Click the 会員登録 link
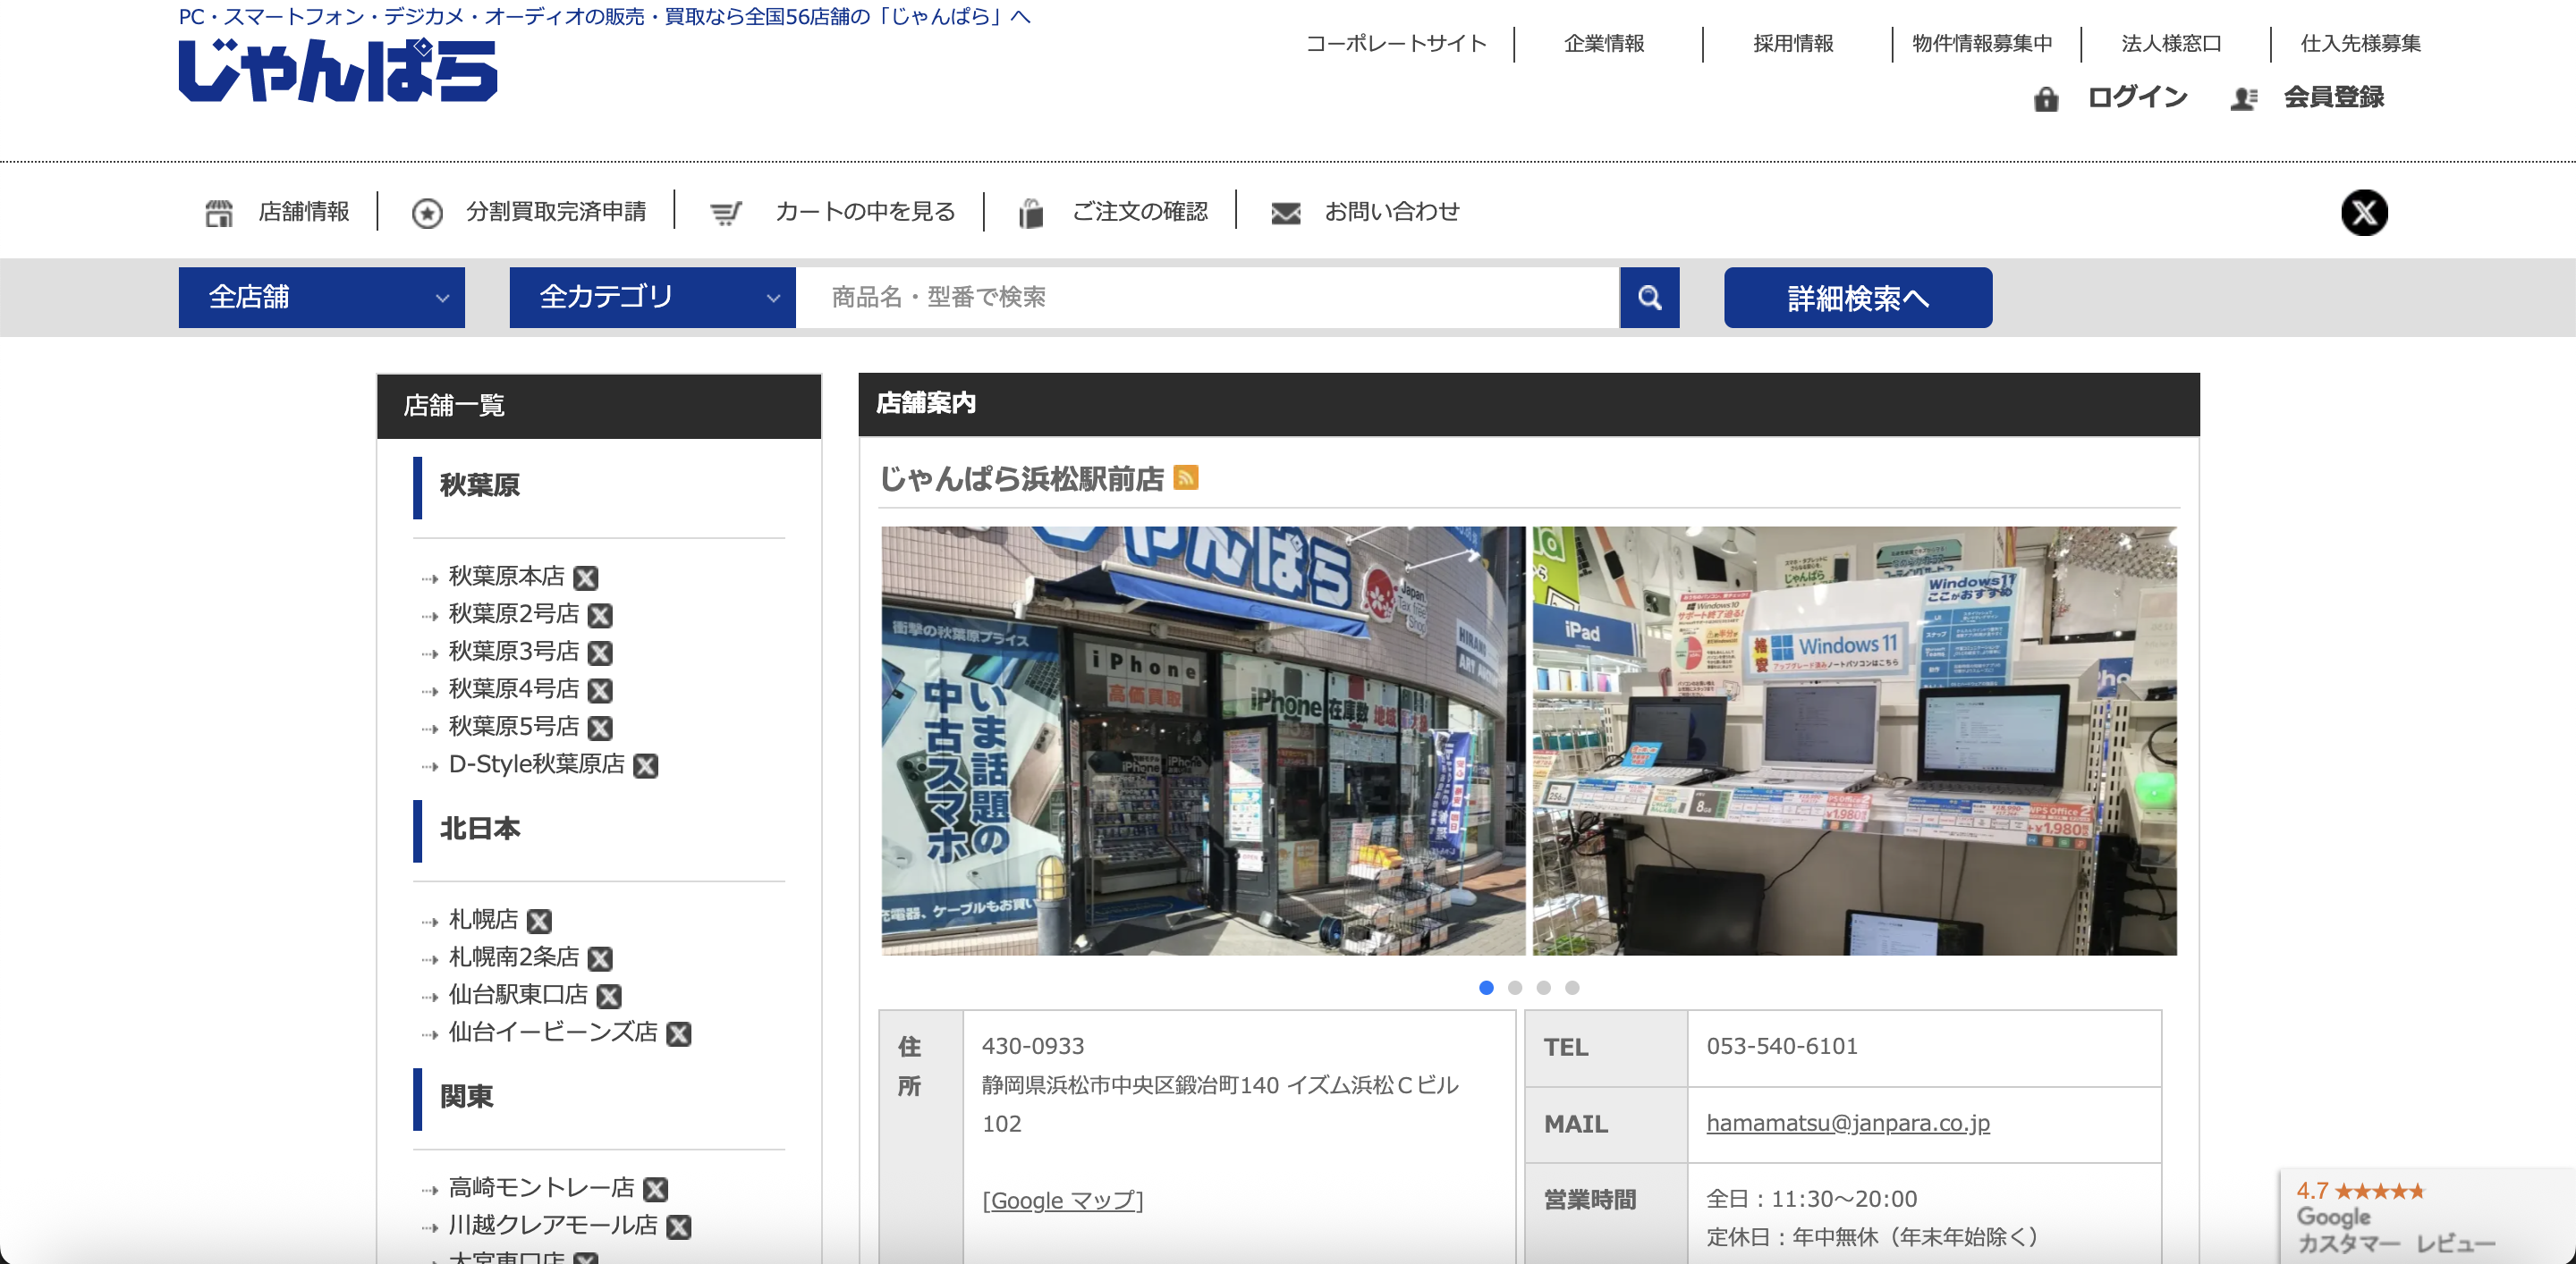The height and width of the screenshot is (1264, 2576). tap(2333, 97)
